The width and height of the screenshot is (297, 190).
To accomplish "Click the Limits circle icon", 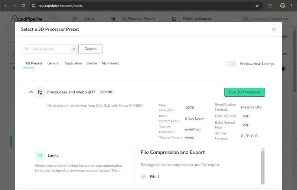I will (40, 156).
